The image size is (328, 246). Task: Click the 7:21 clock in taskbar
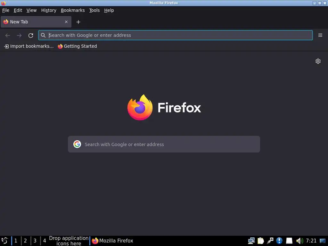(x=311, y=241)
